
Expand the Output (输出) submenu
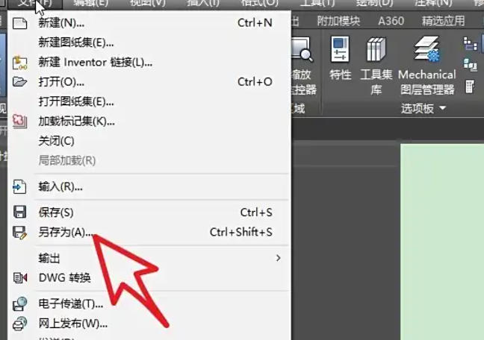click(x=149, y=258)
